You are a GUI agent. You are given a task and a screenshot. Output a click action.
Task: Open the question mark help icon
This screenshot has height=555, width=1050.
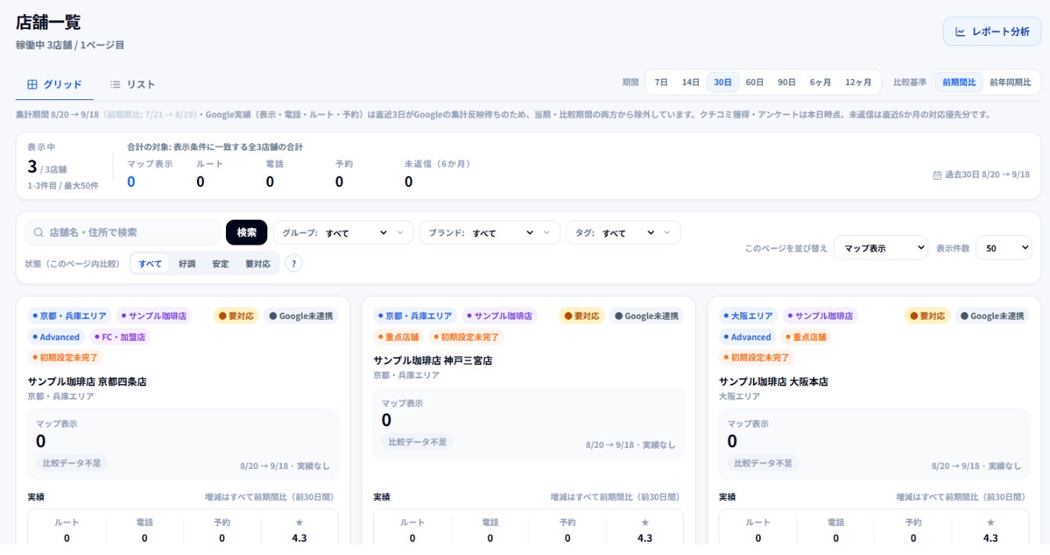tap(294, 263)
